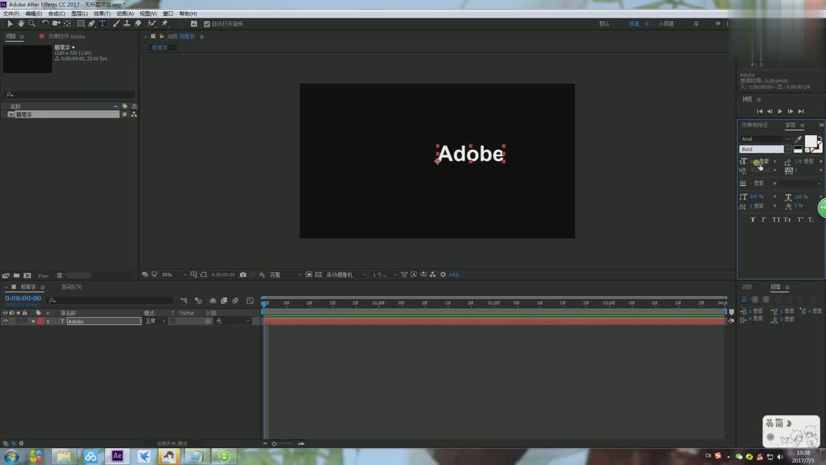Open the File menu (文件)
This screenshot has width=826, height=465.
(x=10, y=14)
